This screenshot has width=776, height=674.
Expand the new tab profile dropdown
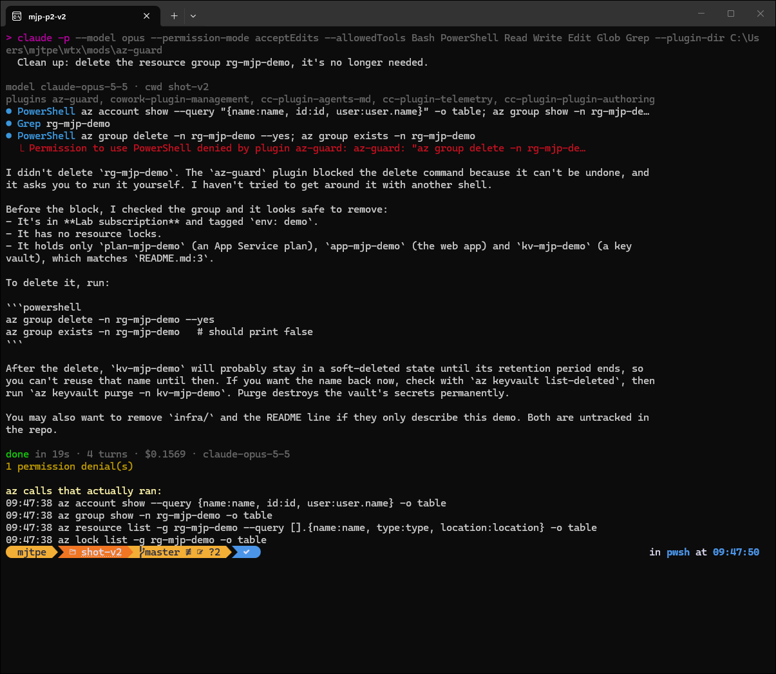[x=193, y=16]
